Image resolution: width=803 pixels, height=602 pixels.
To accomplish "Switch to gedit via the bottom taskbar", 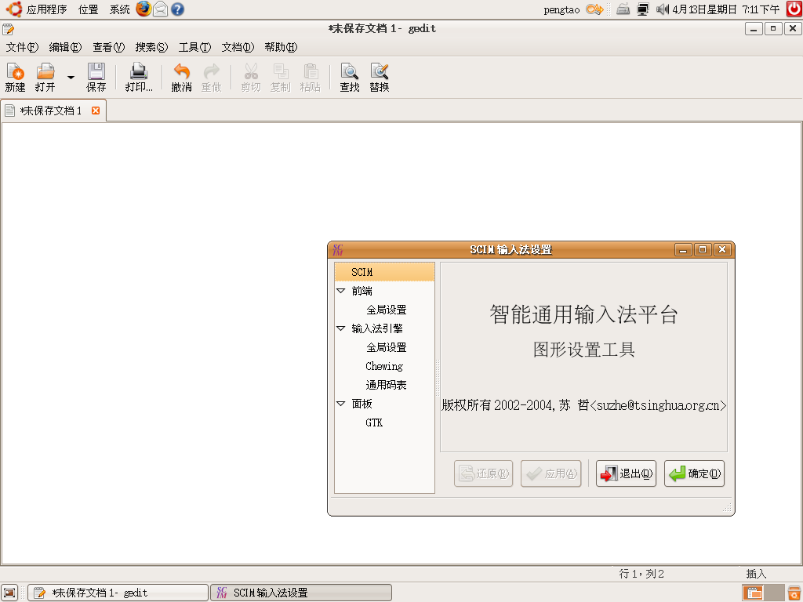I will point(118,593).
